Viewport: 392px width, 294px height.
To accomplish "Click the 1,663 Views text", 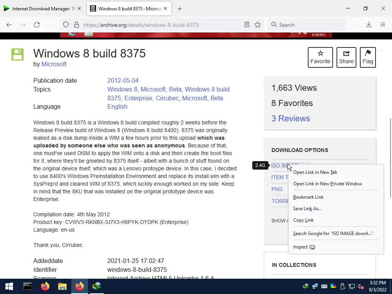I will point(294,88).
